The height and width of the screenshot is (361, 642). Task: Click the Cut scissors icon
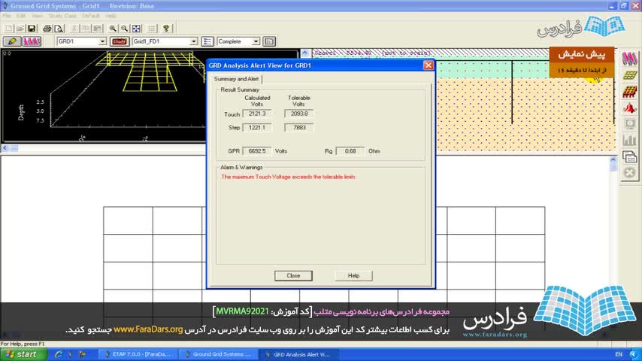click(74, 29)
